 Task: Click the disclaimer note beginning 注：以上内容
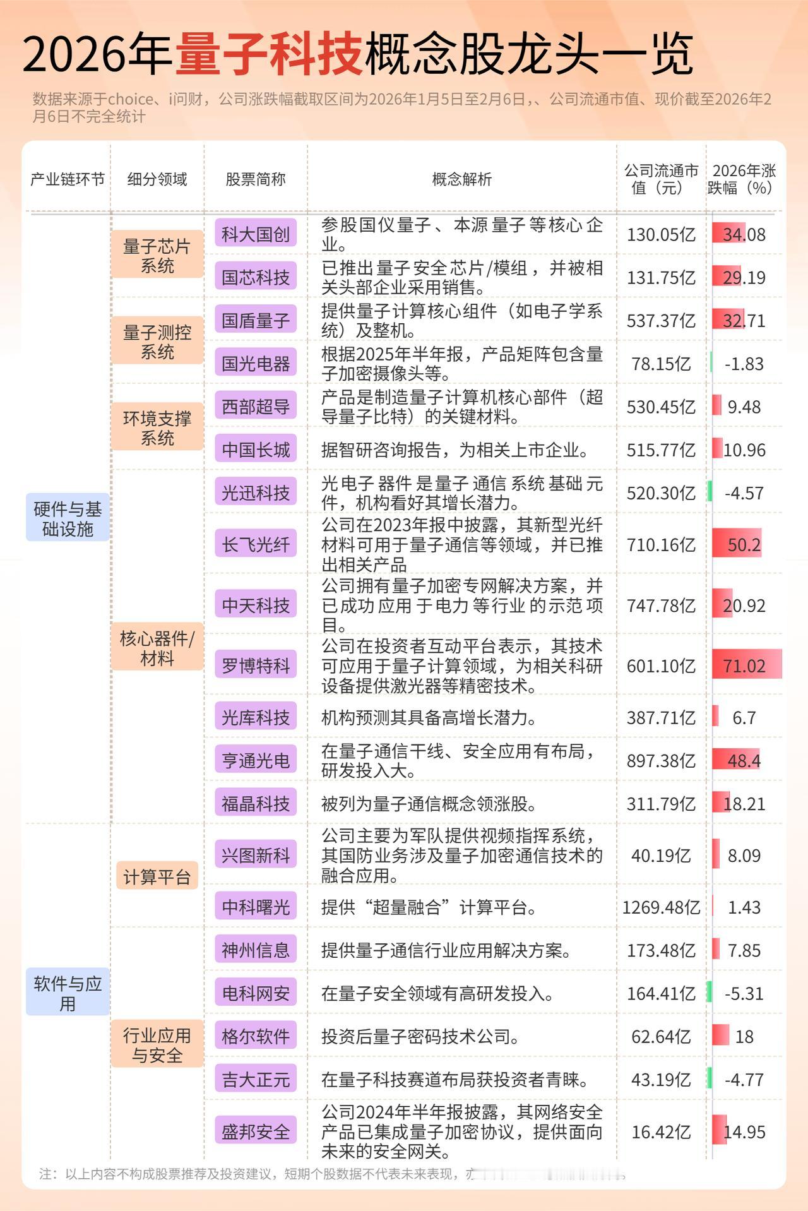tap(331, 1174)
